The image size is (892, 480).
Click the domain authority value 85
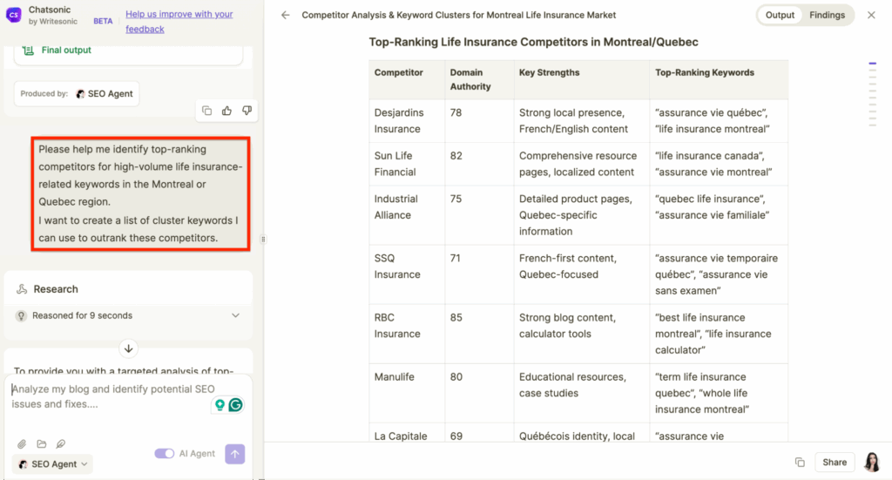click(456, 317)
